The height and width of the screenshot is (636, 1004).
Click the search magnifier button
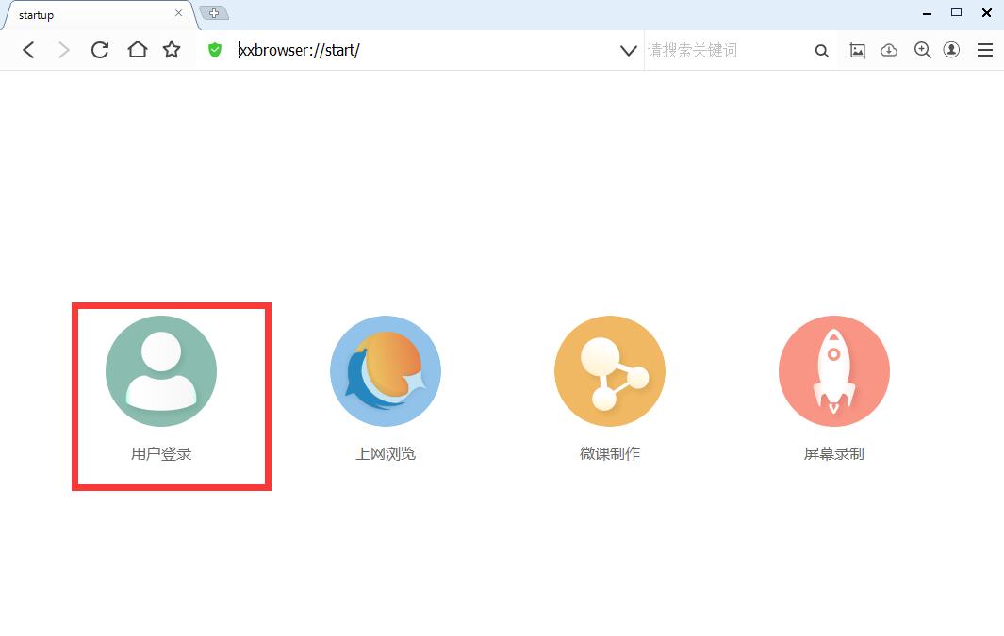pyautogui.click(x=821, y=51)
